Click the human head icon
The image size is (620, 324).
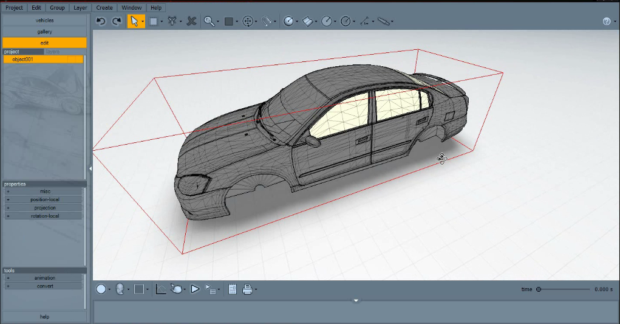click(x=120, y=289)
